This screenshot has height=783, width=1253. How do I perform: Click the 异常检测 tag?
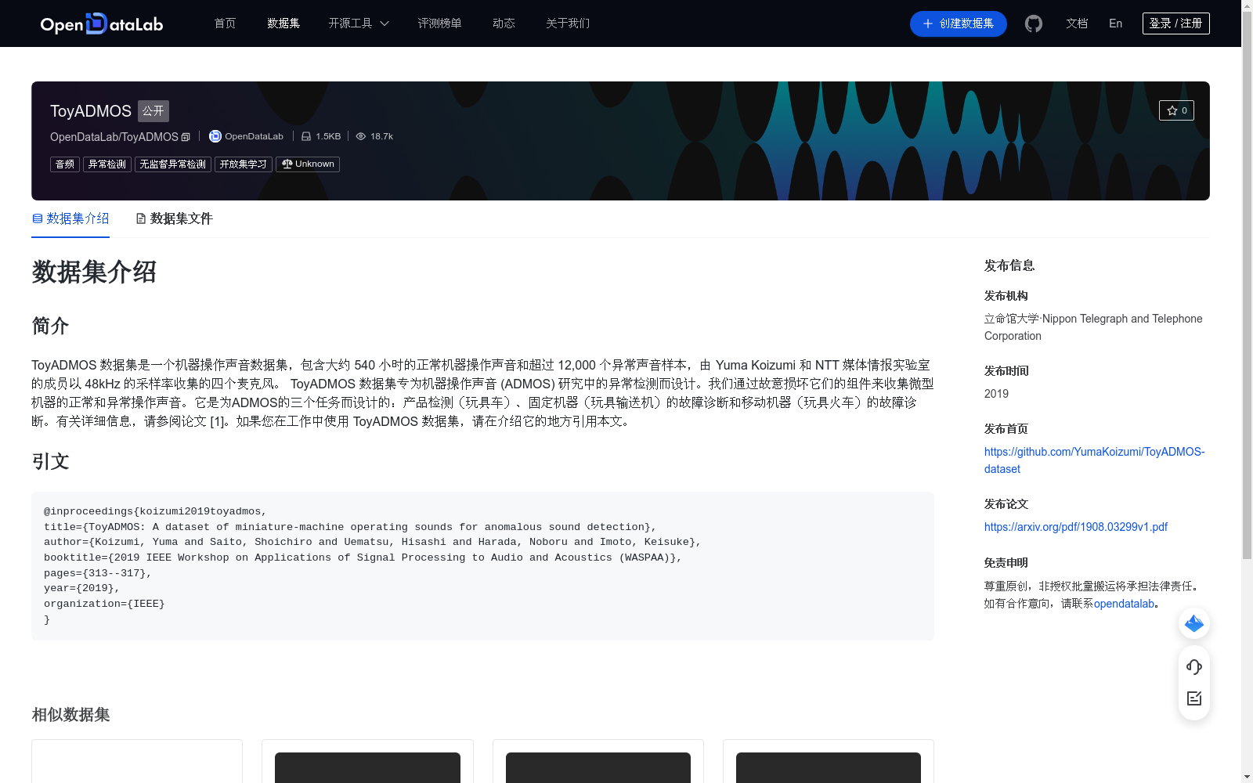click(x=107, y=164)
